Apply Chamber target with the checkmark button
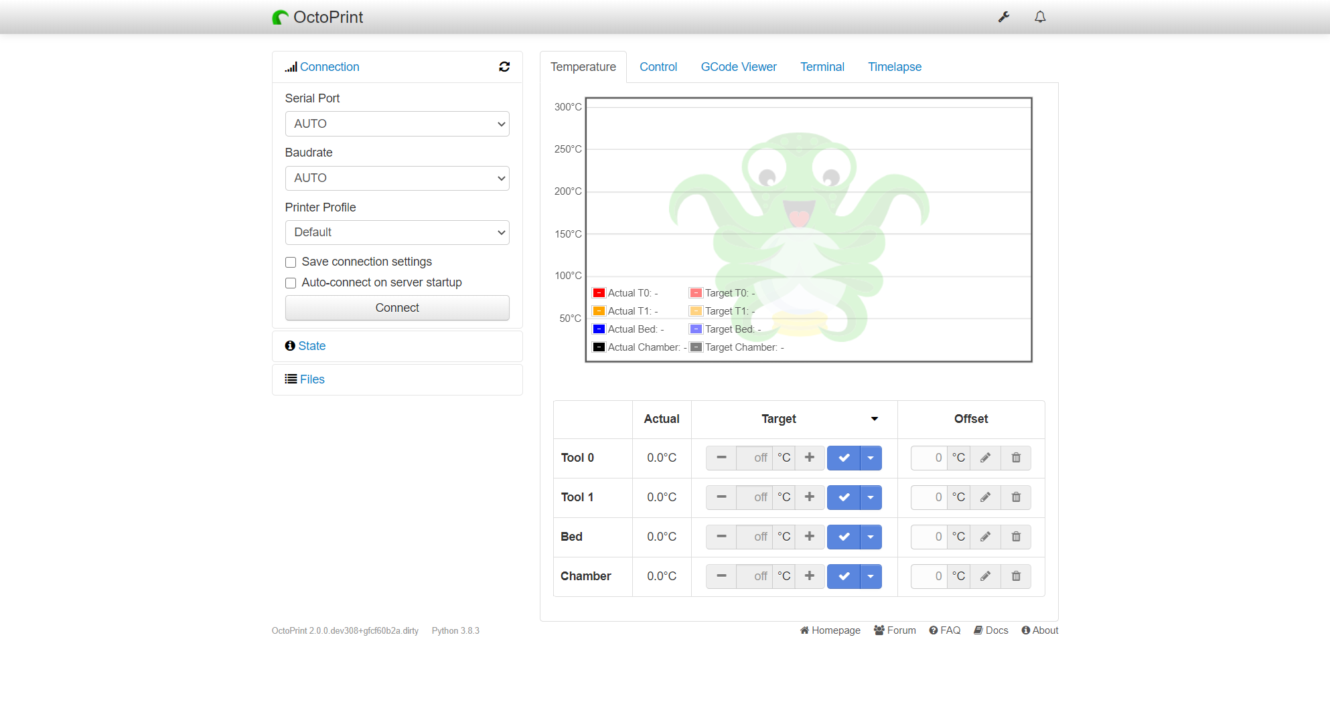 point(844,576)
